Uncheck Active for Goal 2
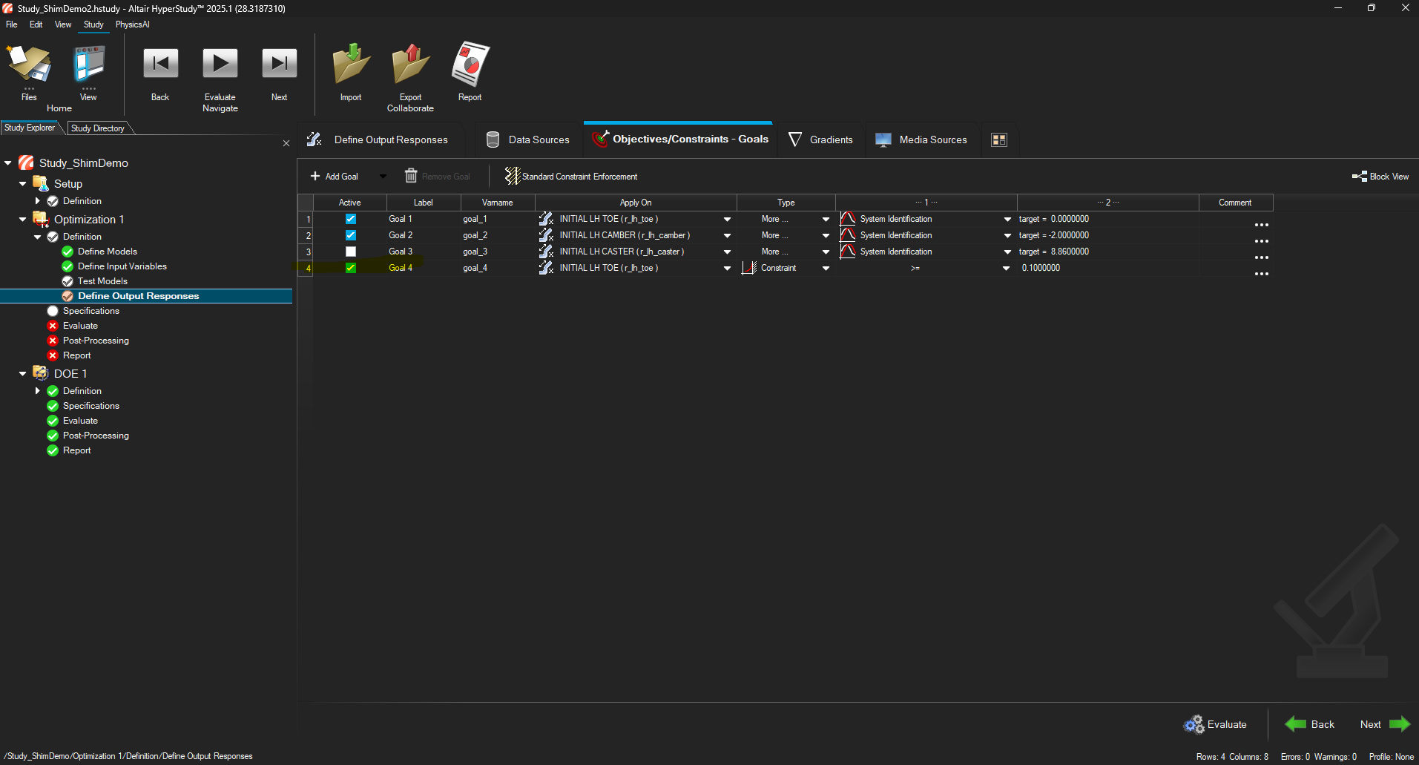The image size is (1419, 765). tap(351, 235)
